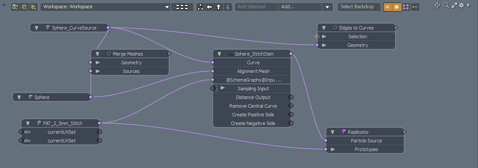Click the greyed down arrow navigation icon
The width and height of the screenshot is (478, 168).
(227, 7)
